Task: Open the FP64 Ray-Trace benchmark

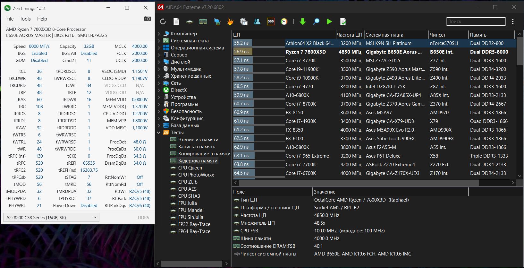Action: (194, 231)
